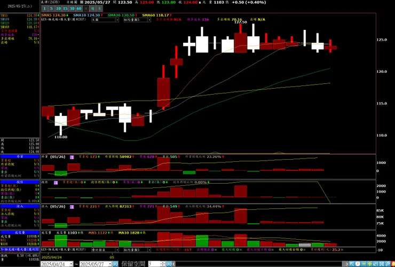The image size is (395, 267).
Task: Click the 法人 percentage value 34.44%
Action: point(214,207)
